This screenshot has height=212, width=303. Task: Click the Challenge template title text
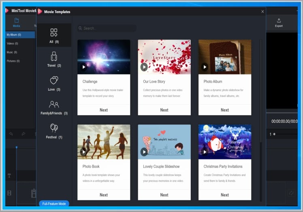click(90, 81)
